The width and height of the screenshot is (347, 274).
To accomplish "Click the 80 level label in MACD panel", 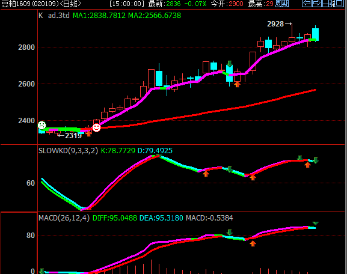I will (30, 236).
